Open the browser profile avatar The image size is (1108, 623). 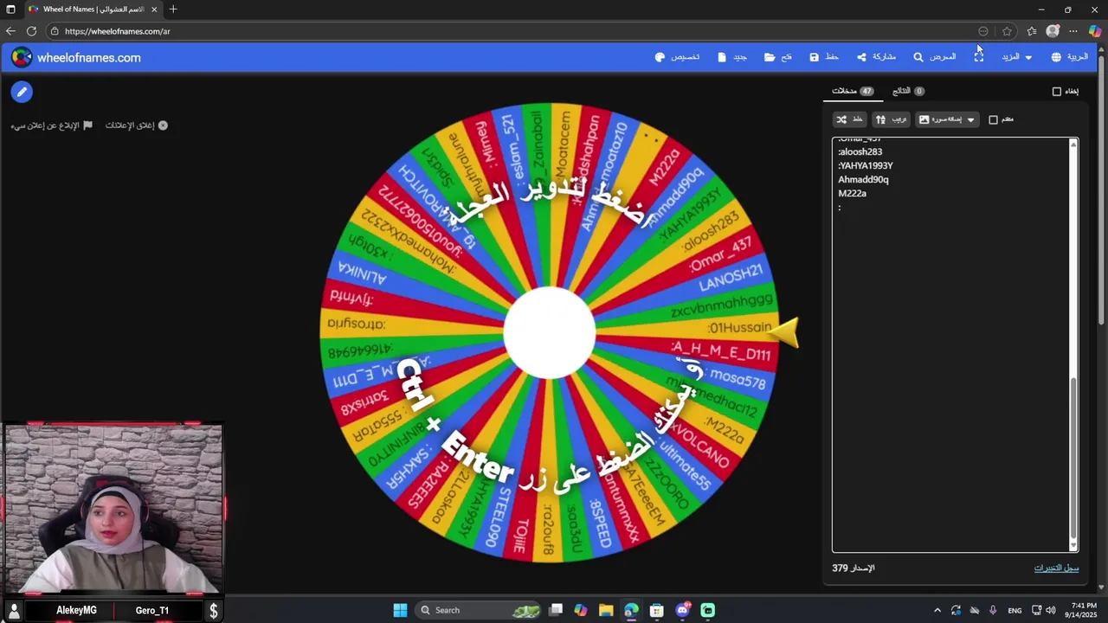click(1053, 31)
